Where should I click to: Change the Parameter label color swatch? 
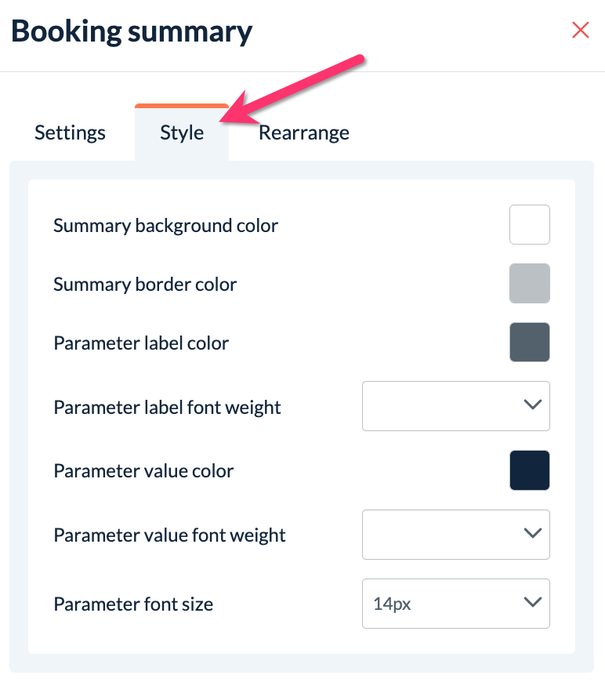tap(530, 343)
